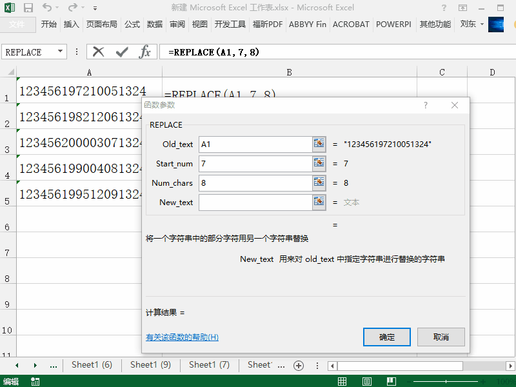Click collapse-dialog icon beside Old_text
This screenshot has height=387, width=516.
(319, 144)
